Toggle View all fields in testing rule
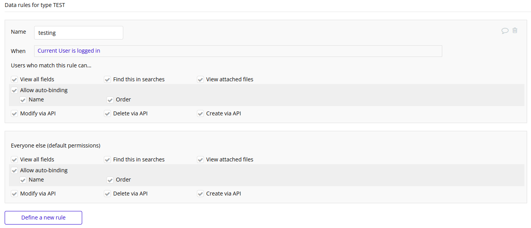The image size is (531, 228). (14, 79)
